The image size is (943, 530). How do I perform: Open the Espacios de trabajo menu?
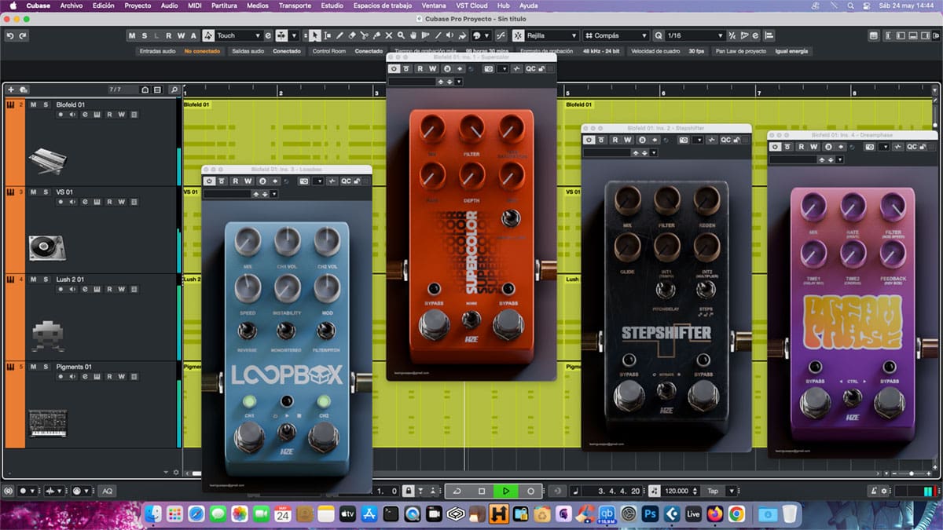tap(383, 5)
